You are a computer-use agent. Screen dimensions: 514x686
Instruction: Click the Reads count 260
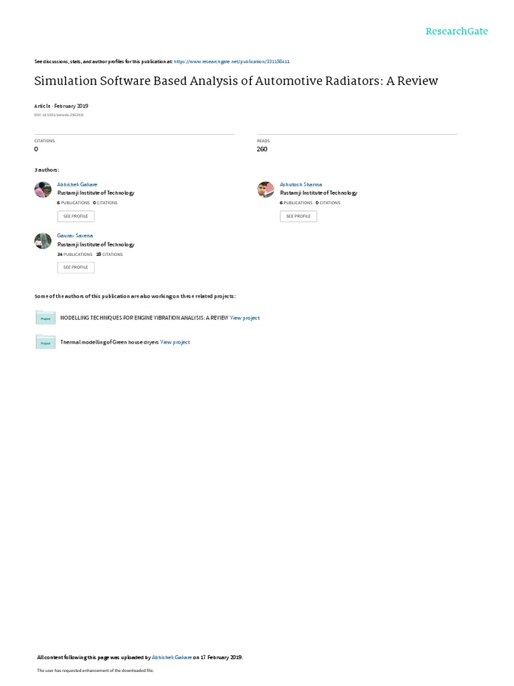click(x=262, y=149)
